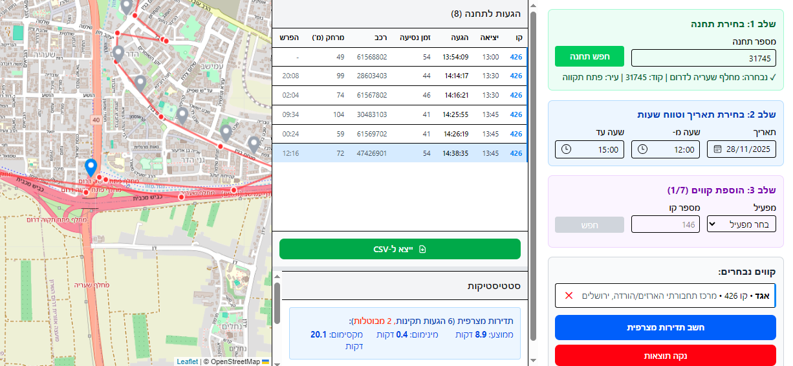This screenshot has height=366, width=793.
Task: Click arrival time 14:25:55
Action: point(457,114)
